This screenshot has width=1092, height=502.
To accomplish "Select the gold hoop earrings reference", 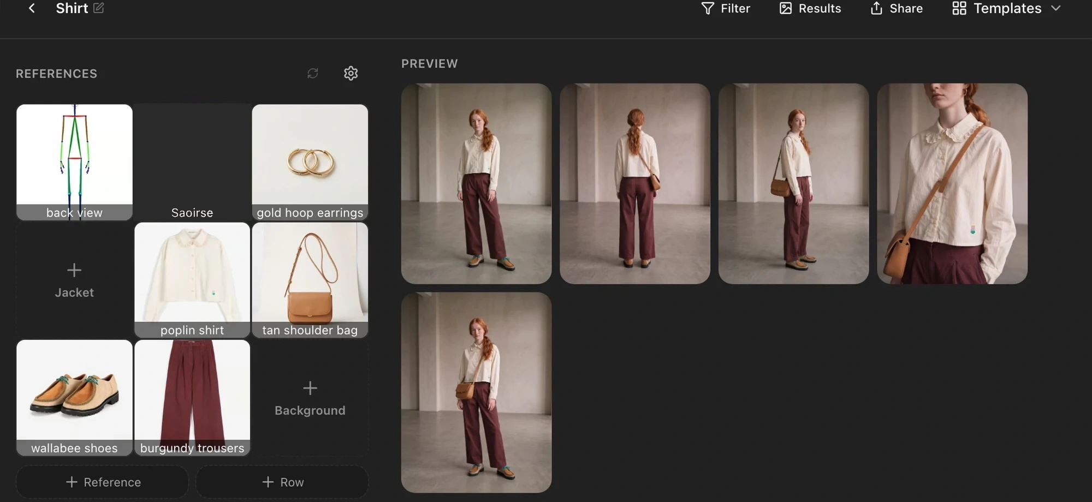I will coord(310,162).
